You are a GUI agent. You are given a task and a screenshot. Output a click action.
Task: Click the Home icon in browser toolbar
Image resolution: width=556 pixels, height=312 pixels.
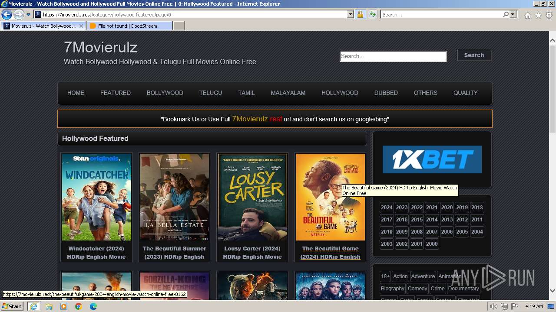click(x=527, y=15)
